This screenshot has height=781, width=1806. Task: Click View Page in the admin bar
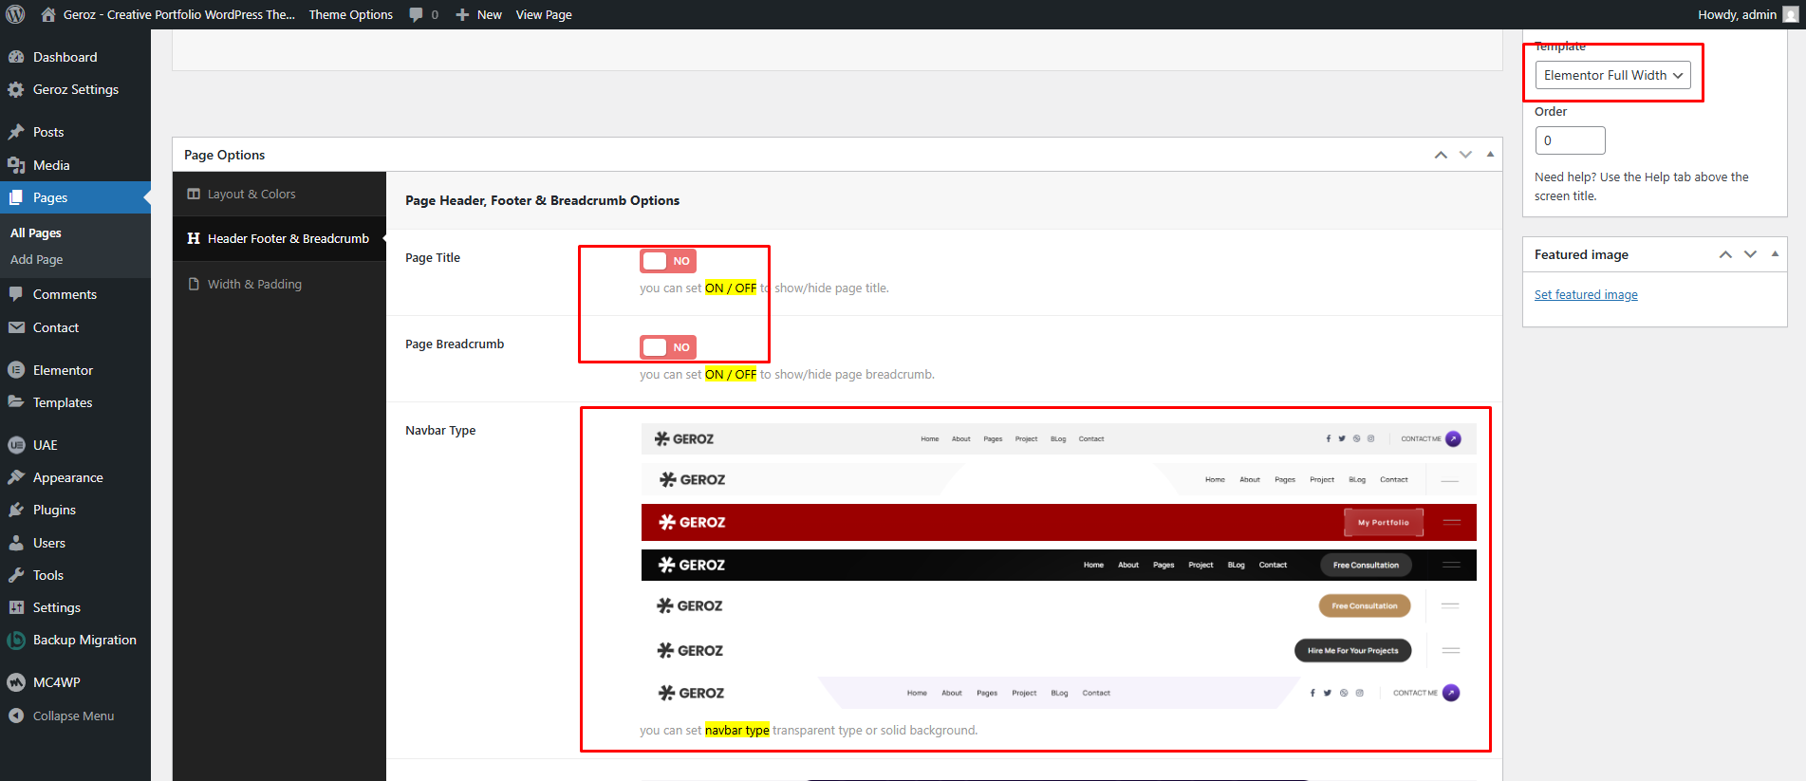coord(544,14)
